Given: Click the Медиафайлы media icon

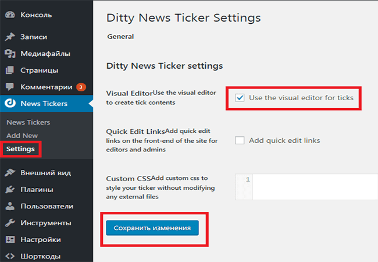Looking at the screenshot, I should click(x=10, y=54).
